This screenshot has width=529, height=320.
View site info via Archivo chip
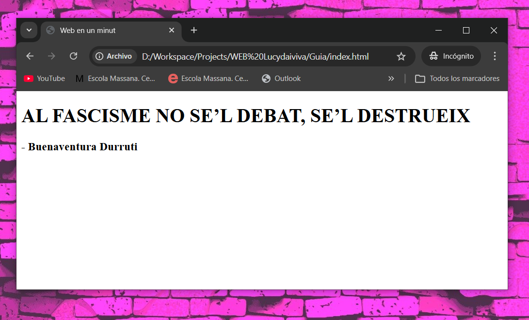click(114, 56)
